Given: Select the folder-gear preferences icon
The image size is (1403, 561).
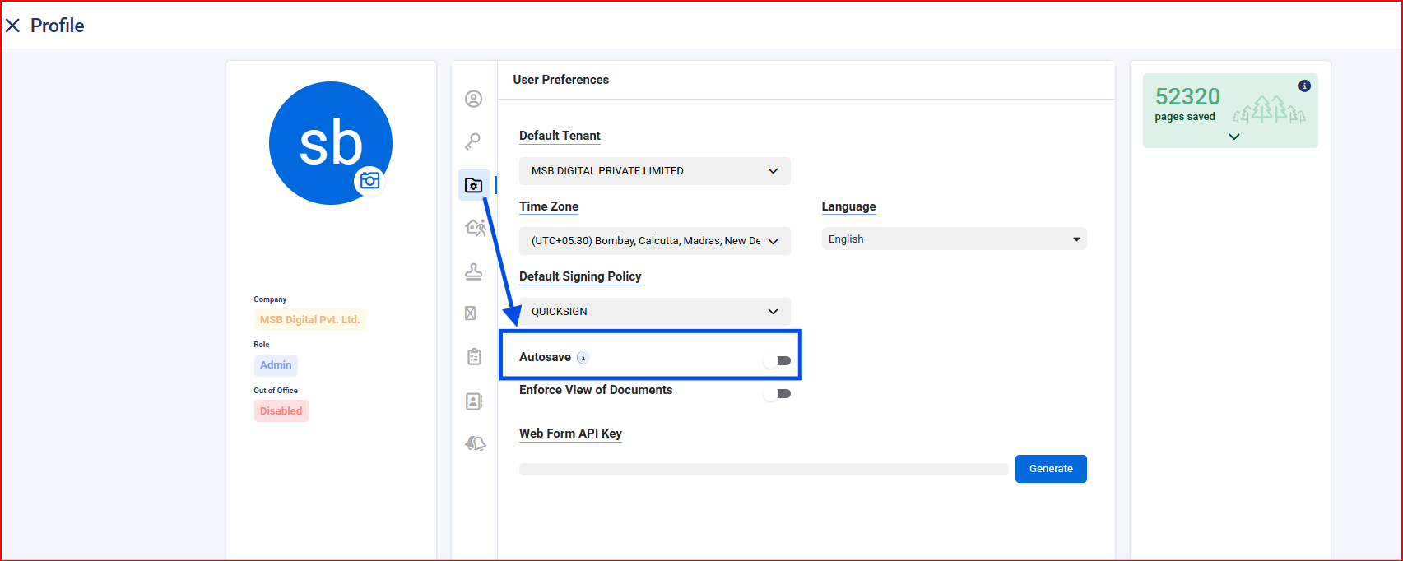Looking at the screenshot, I should (474, 185).
